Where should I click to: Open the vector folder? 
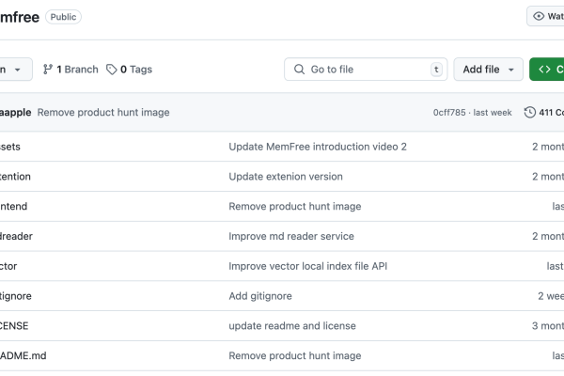click(8, 266)
